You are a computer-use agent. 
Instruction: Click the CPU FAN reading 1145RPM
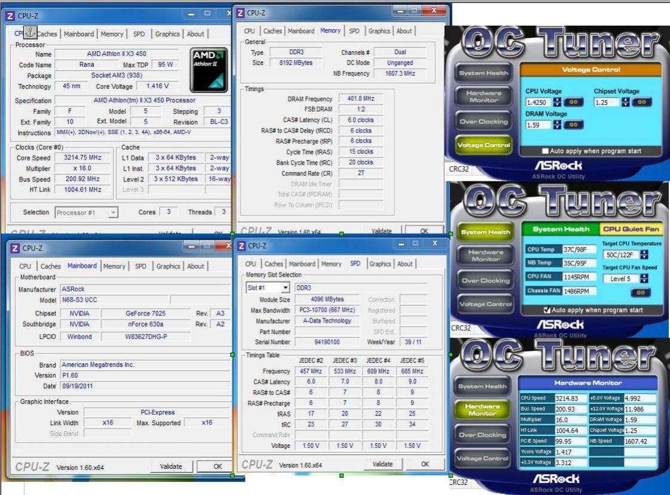pos(579,277)
